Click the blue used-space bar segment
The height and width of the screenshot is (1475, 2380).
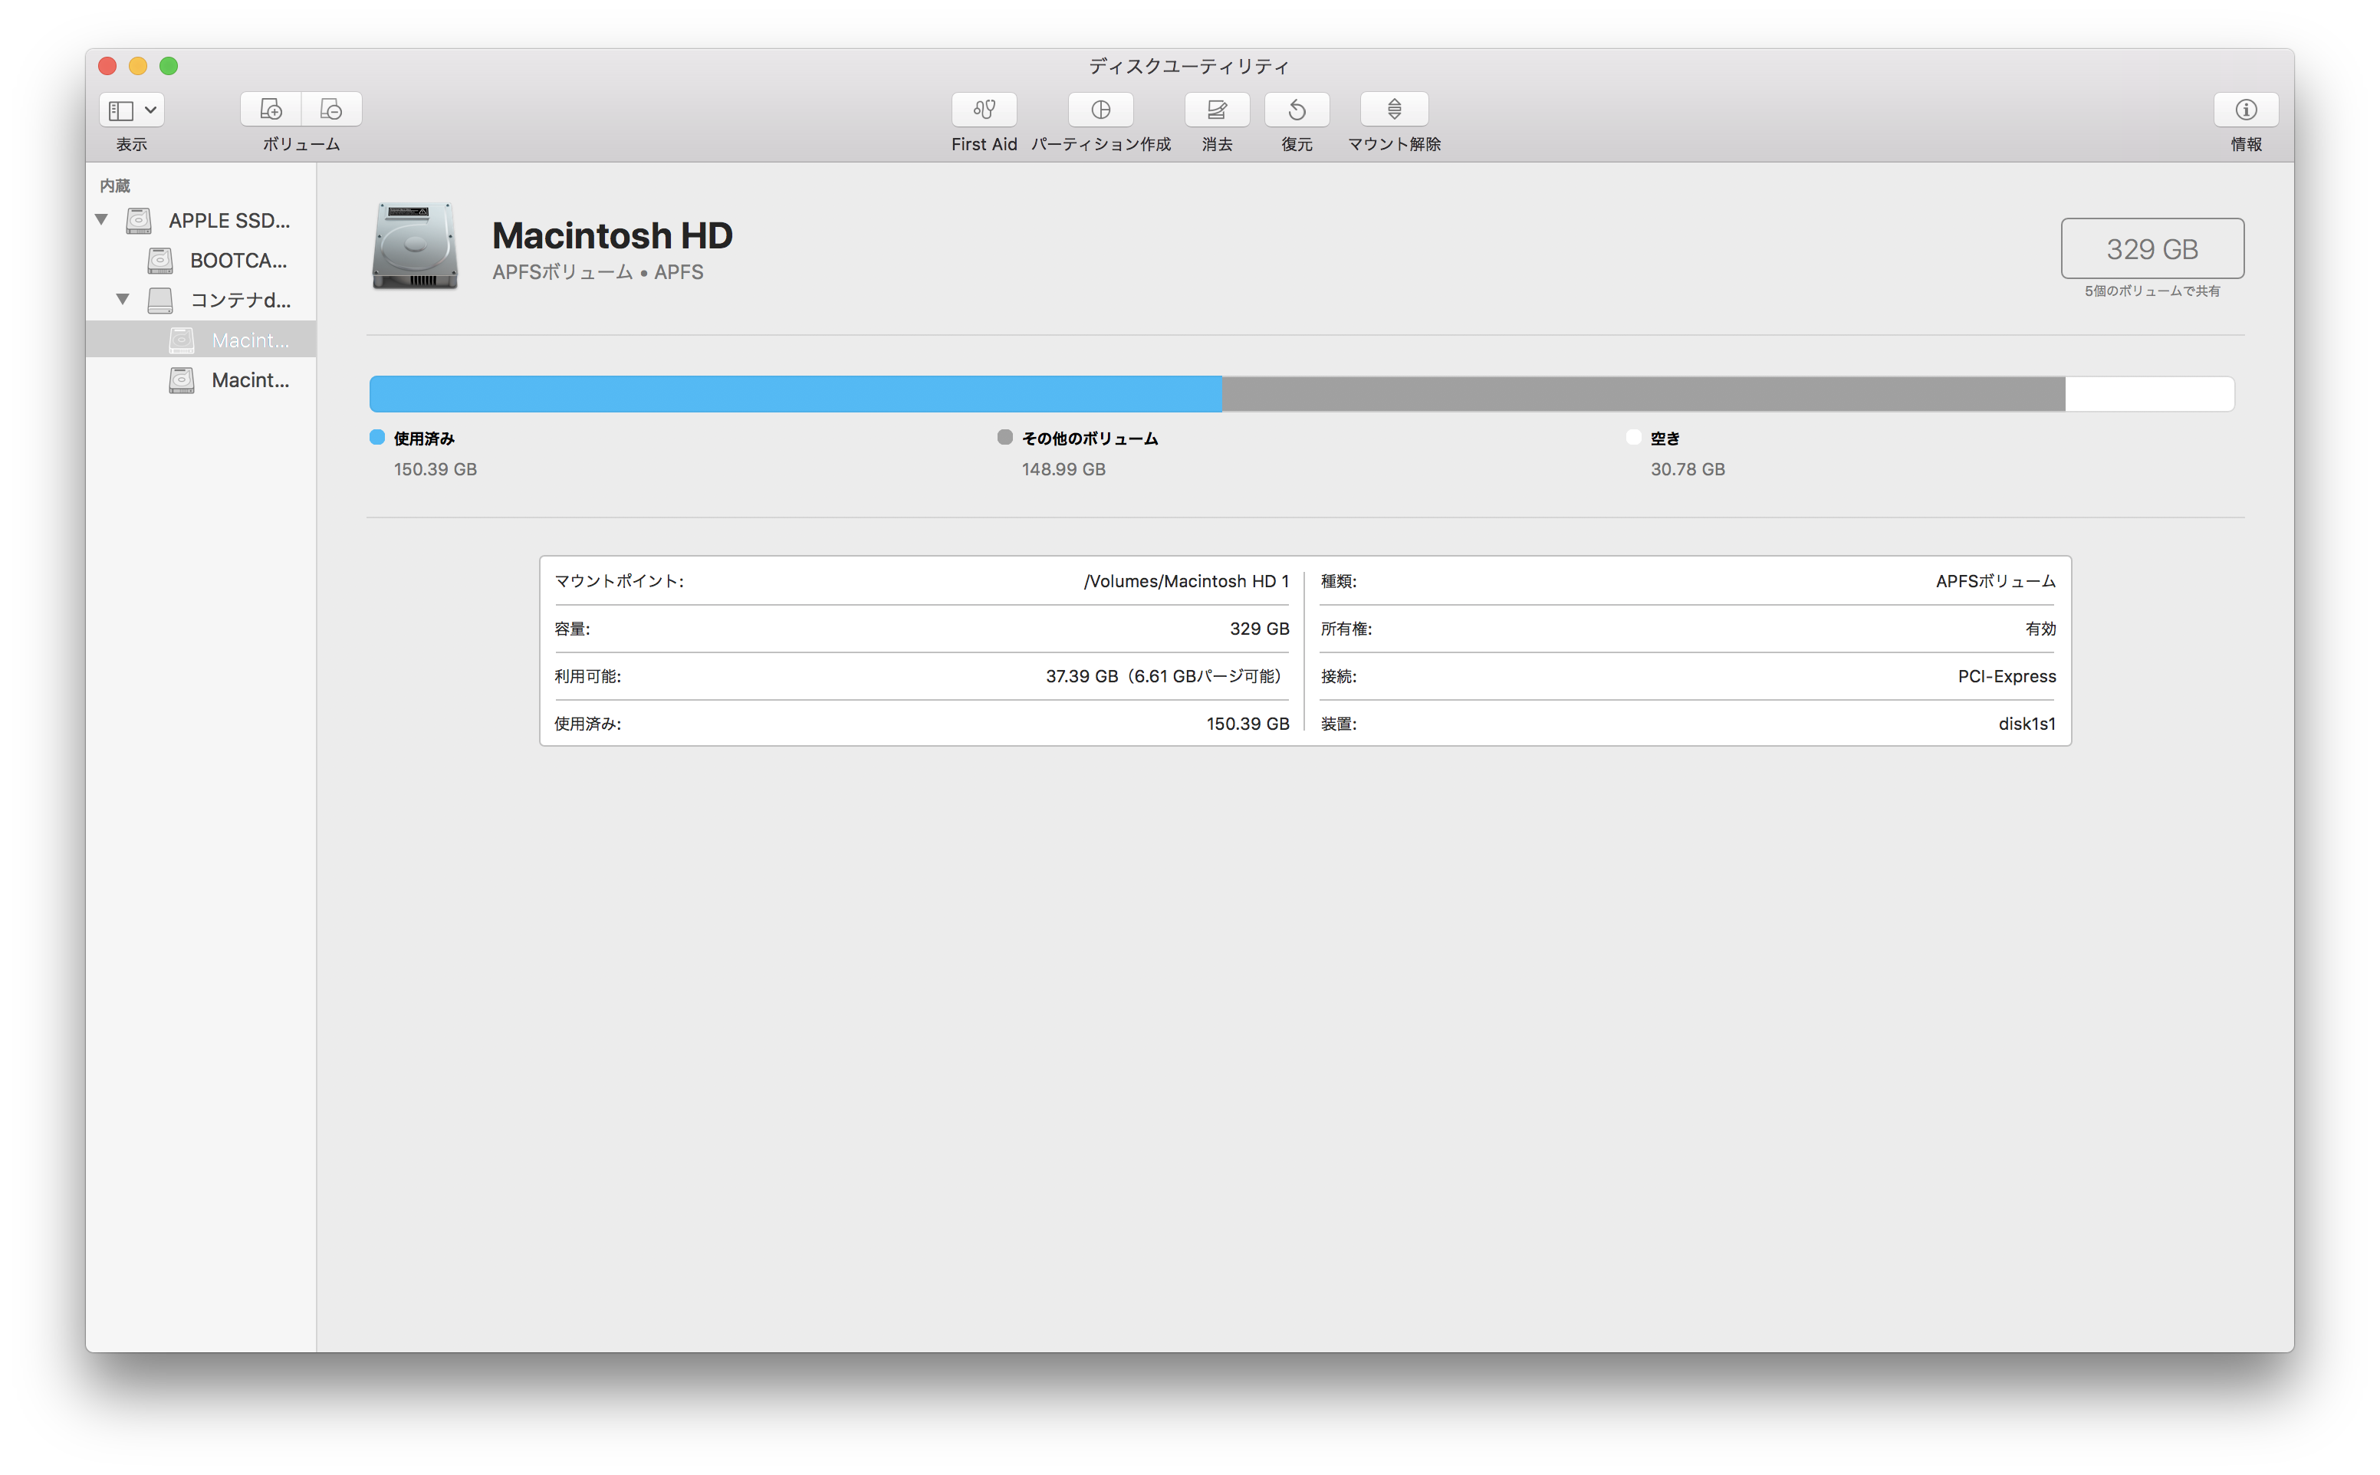tap(795, 394)
